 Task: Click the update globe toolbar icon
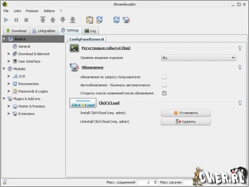126,20
